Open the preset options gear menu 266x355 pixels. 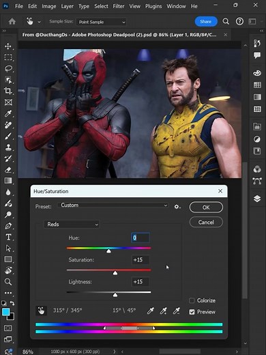[x=177, y=207]
